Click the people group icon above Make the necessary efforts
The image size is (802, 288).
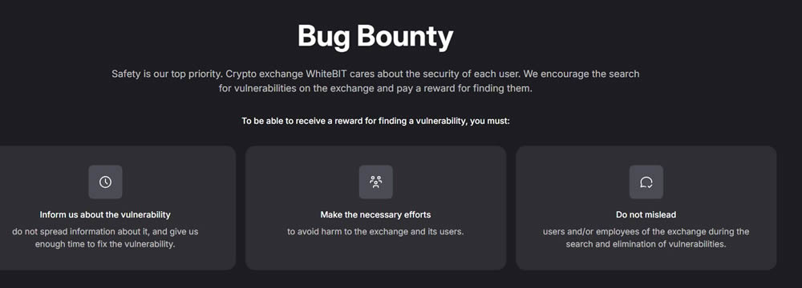point(376,182)
